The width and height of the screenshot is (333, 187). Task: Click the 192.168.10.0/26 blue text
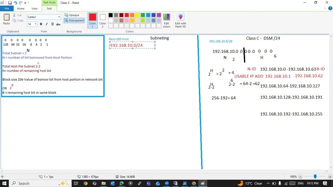click(x=221, y=41)
